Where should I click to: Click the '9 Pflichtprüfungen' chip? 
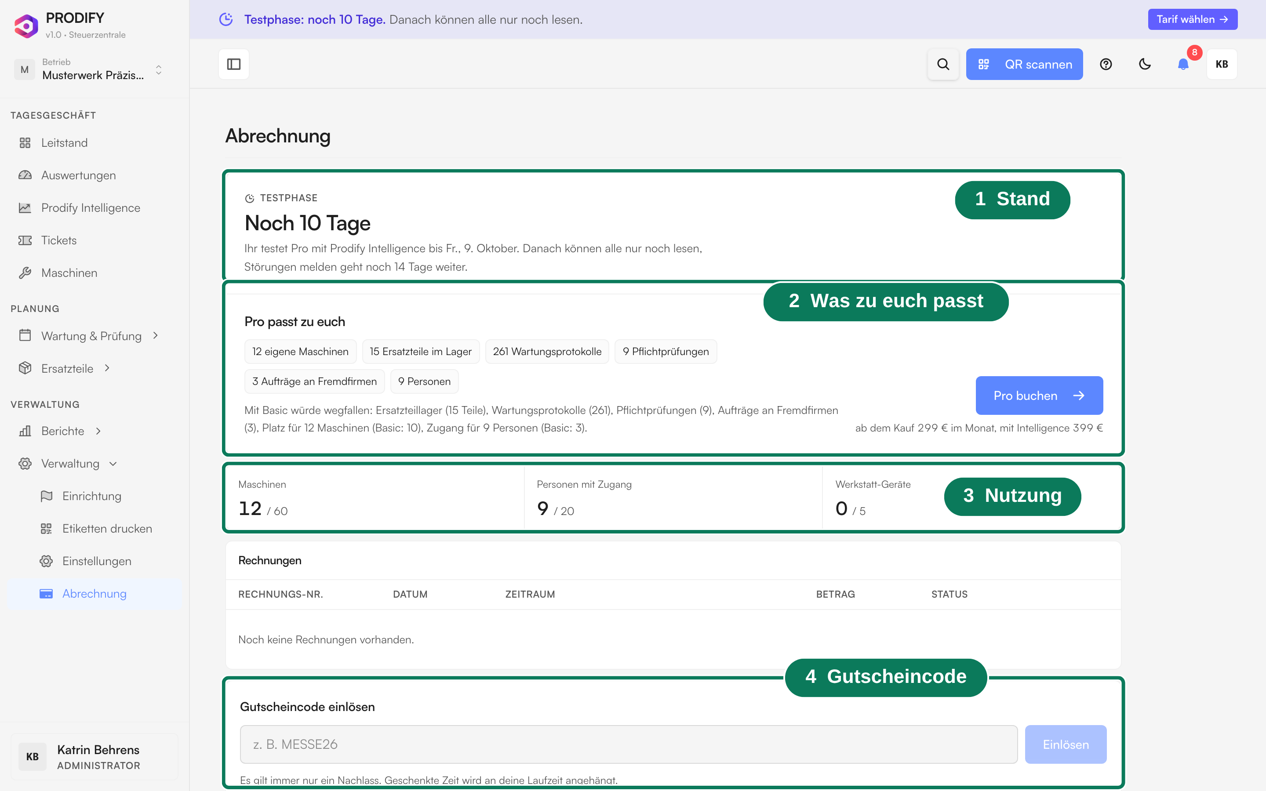(666, 352)
